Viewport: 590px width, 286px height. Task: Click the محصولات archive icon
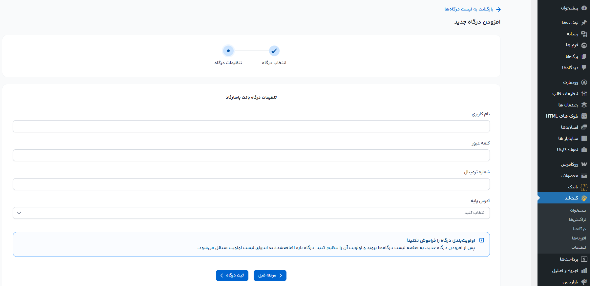point(584,176)
